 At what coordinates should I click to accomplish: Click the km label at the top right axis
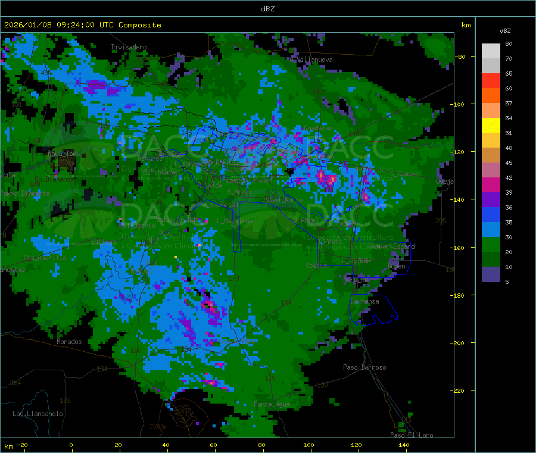click(x=466, y=25)
